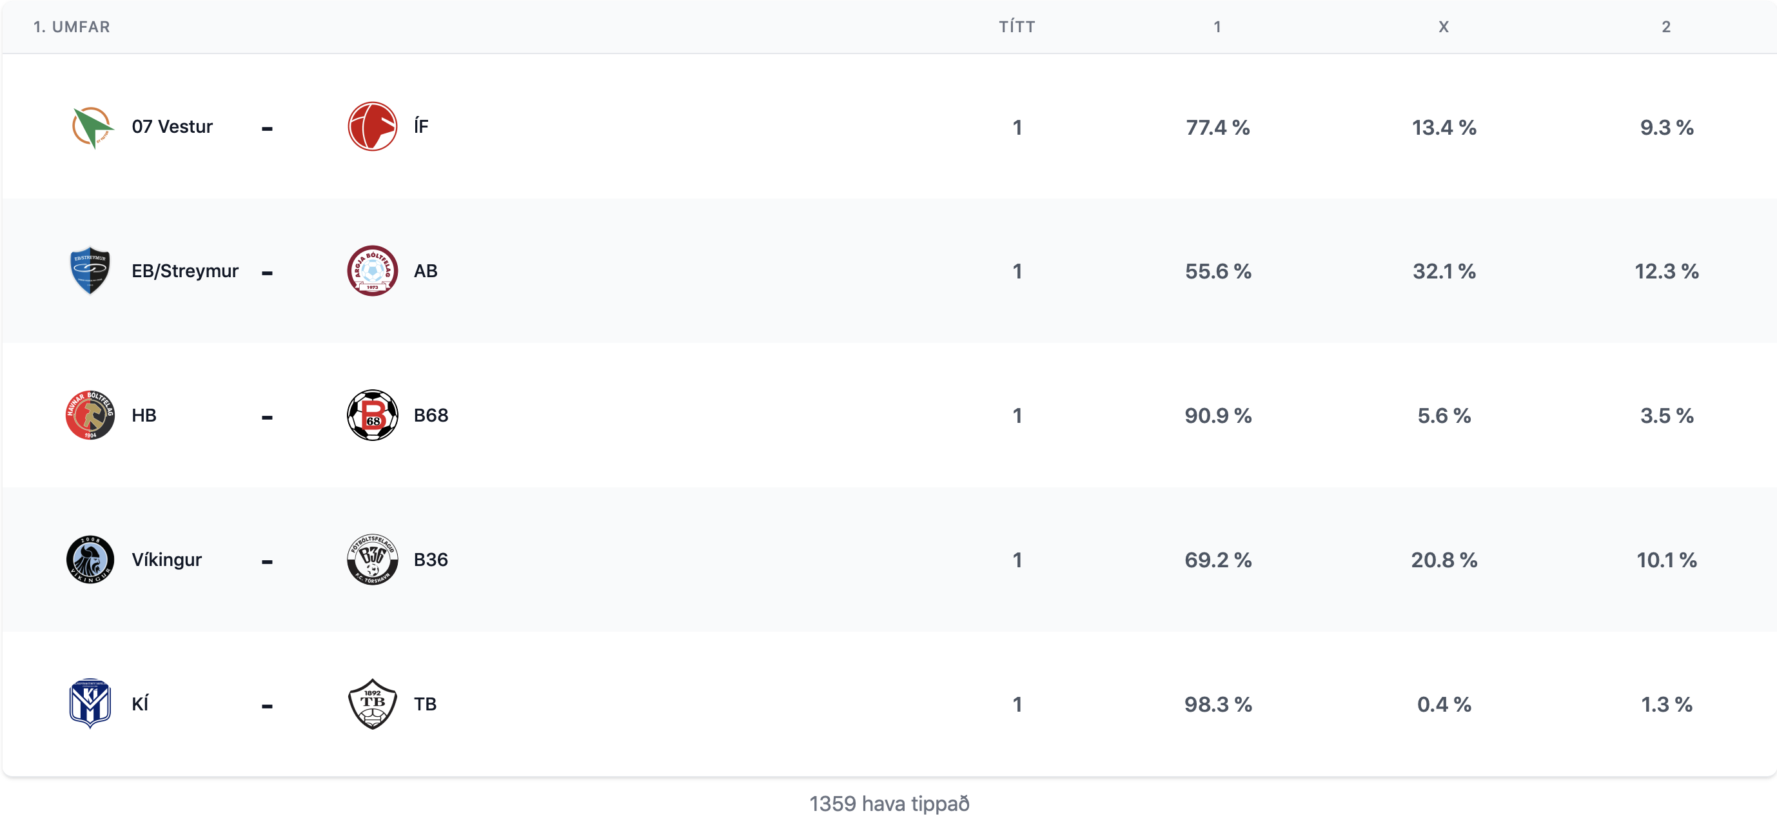Select the 98.3 % value for KÍ
1777x829 pixels.
[1217, 704]
